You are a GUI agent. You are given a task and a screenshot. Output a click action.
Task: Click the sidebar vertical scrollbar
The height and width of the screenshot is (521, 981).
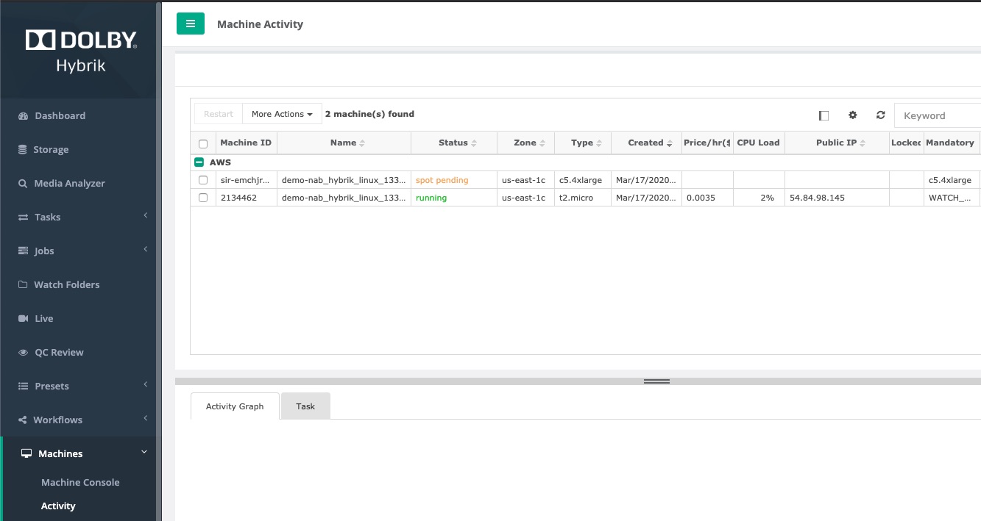pyautogui.click(x=158, y=260)
